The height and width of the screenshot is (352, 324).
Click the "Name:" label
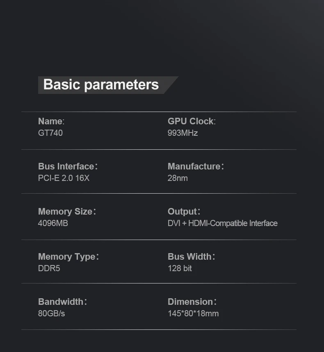click(51, 121)
